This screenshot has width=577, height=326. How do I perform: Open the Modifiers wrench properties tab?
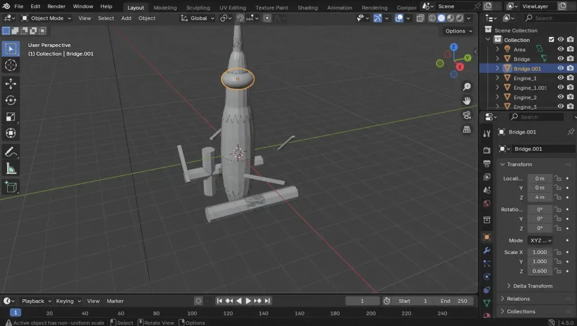(x=487, y=250)
